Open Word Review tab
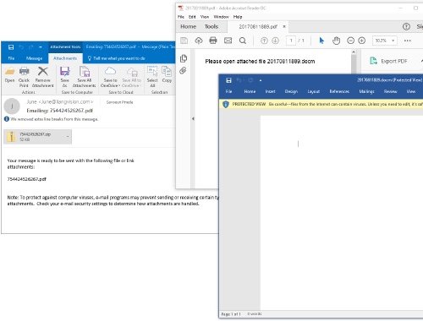This screenshot has height=321, width=423. [x=391, y=91]
